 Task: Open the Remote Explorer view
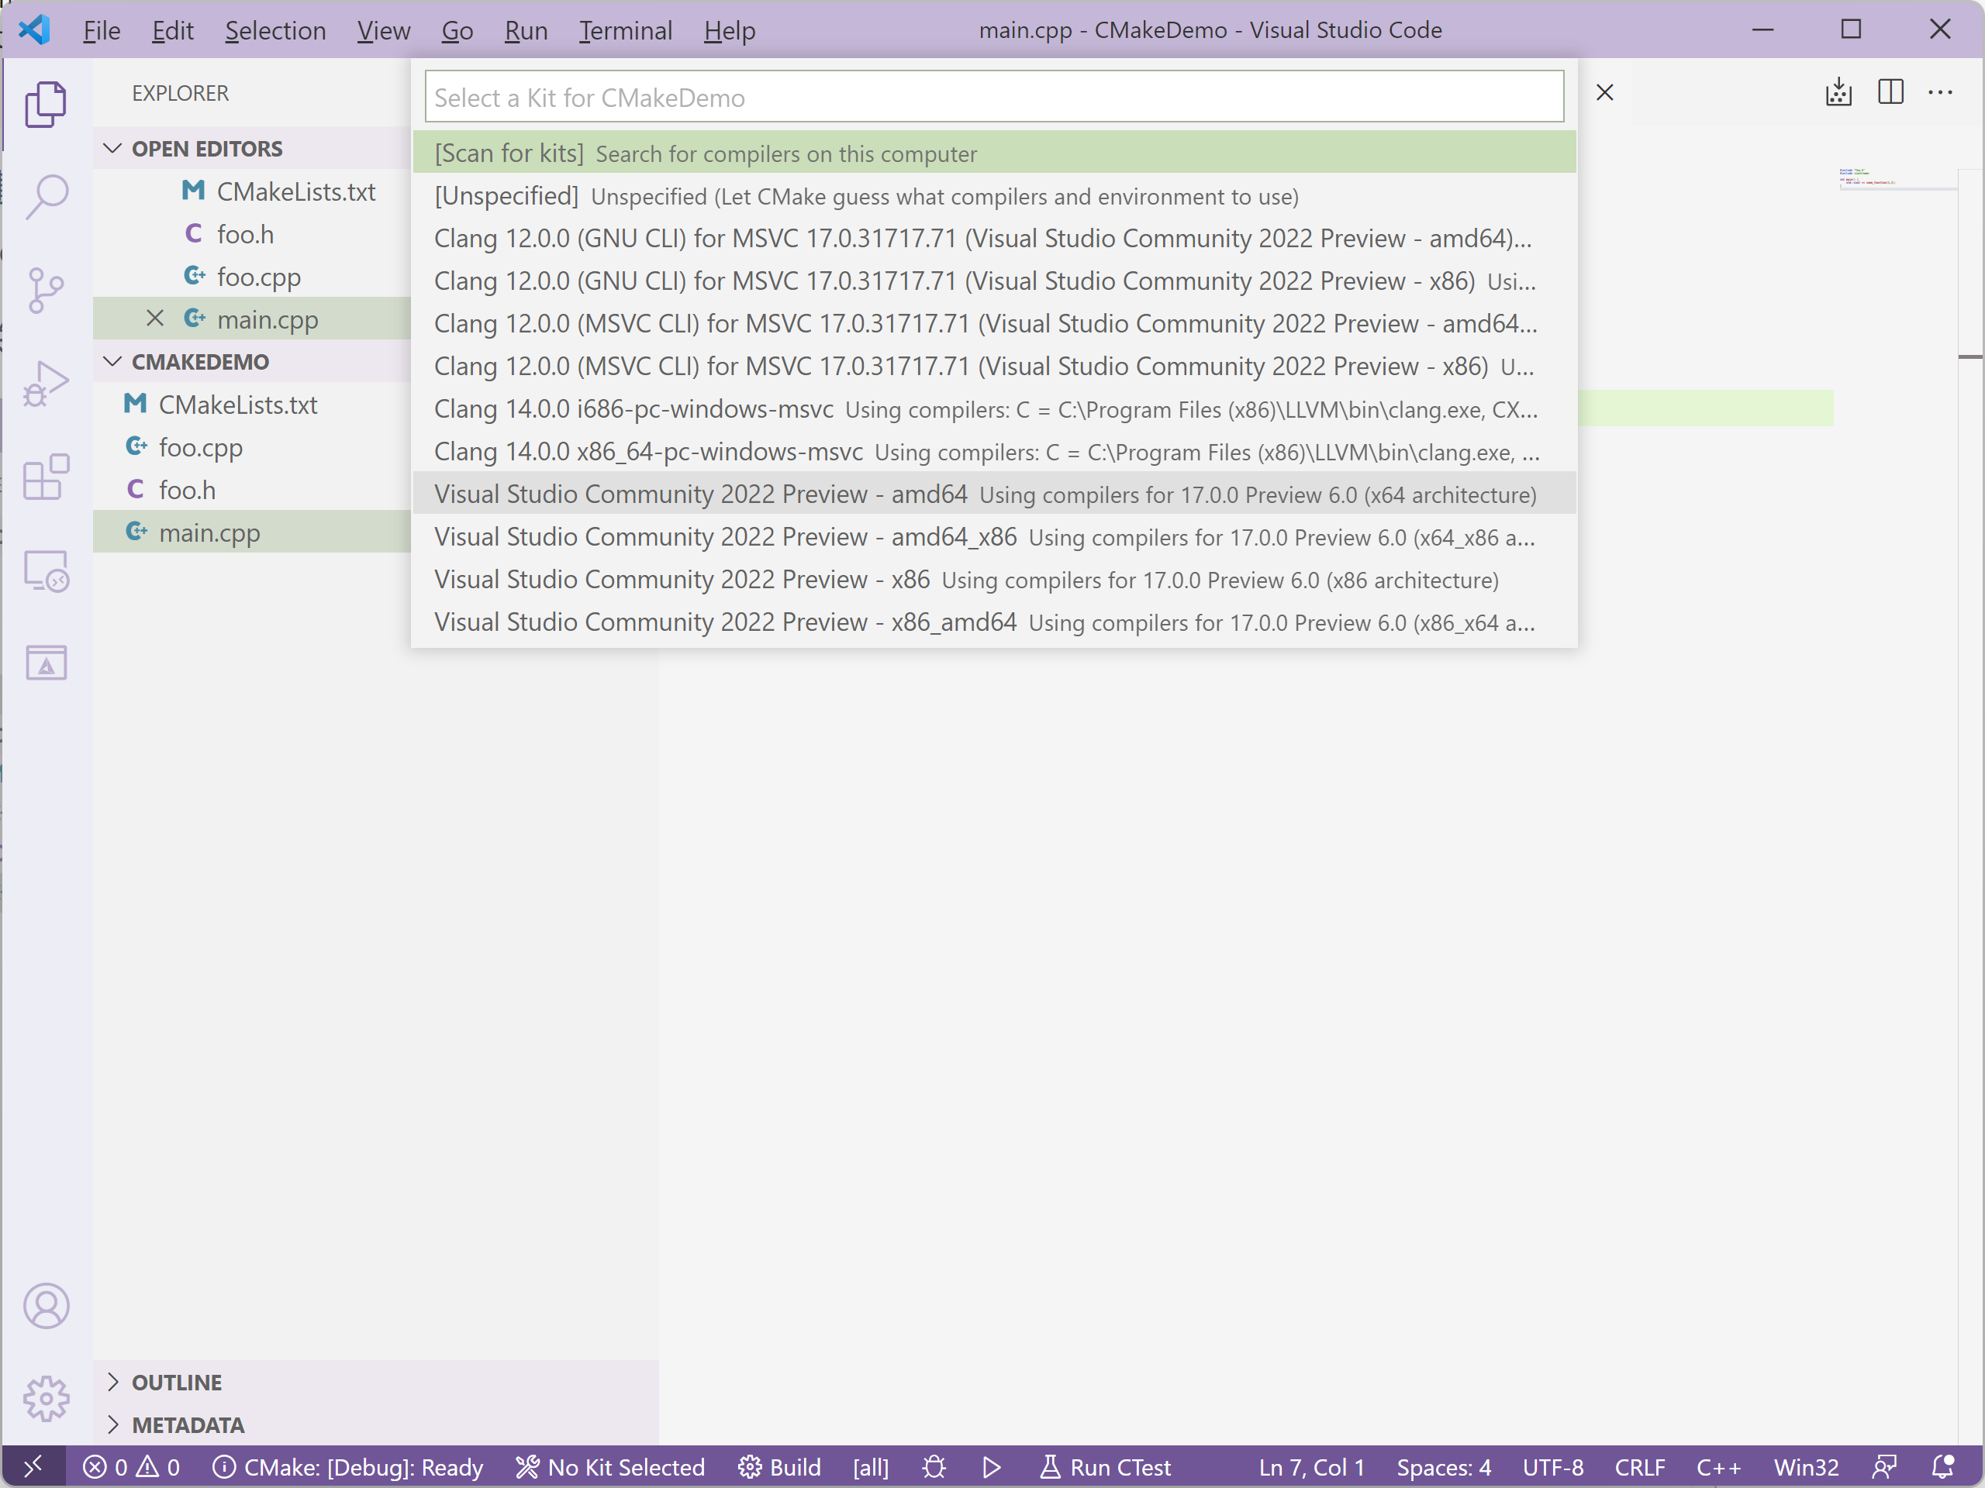click(46, 570)
